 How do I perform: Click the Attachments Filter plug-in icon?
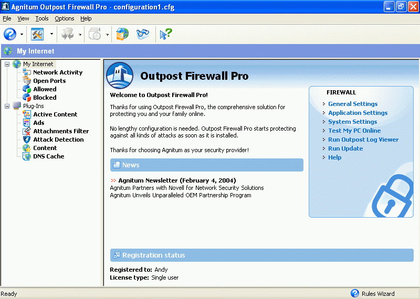pyautogui.click(x=27, y=131)
